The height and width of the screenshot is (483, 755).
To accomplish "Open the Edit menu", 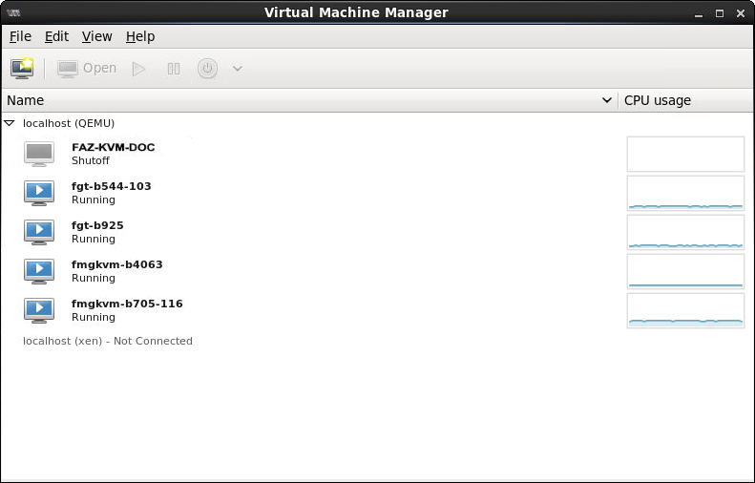I will (56, 36).
